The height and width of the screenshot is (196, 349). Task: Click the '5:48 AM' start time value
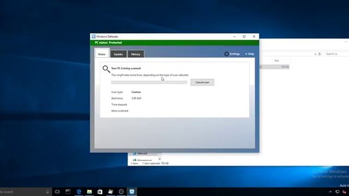(136, 98)
